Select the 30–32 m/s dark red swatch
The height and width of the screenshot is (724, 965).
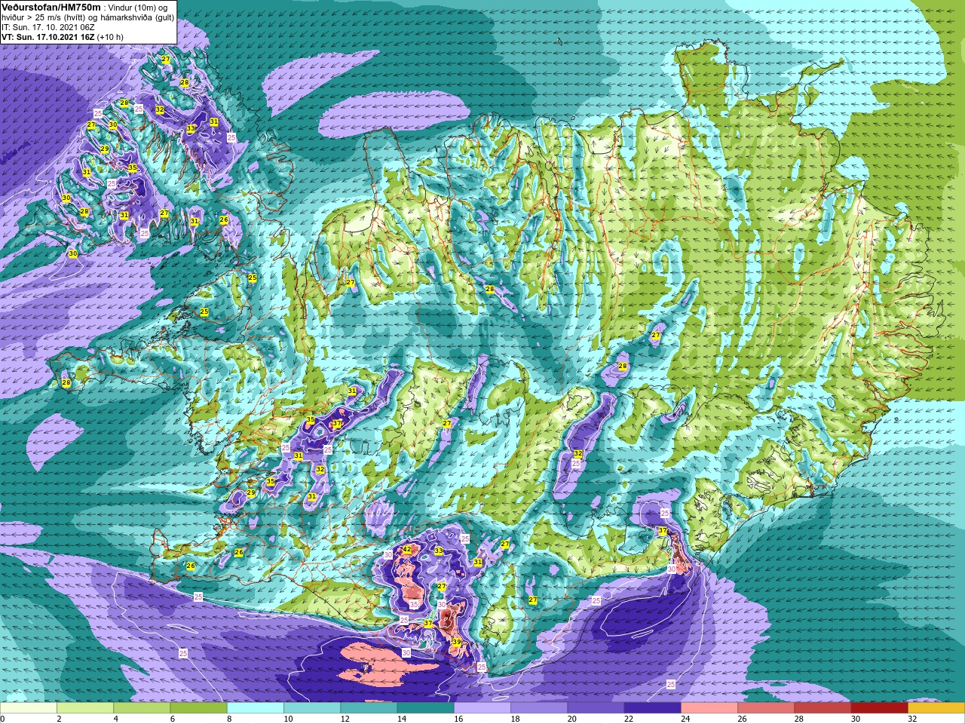tap(879, 708)
